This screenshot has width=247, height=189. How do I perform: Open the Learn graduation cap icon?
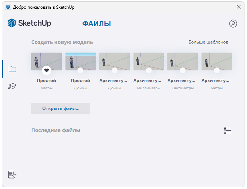pyautogui.click(x=12, y=86)
